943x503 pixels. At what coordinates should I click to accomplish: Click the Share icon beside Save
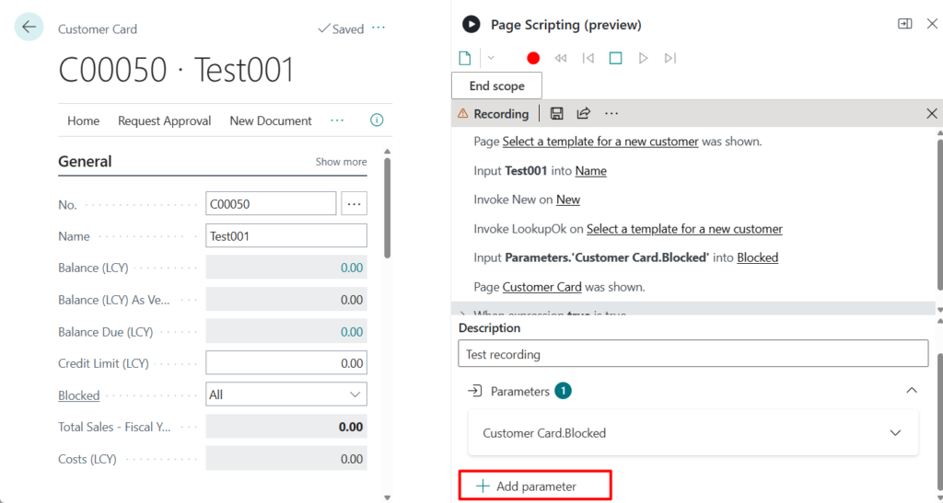coord(583,114)
